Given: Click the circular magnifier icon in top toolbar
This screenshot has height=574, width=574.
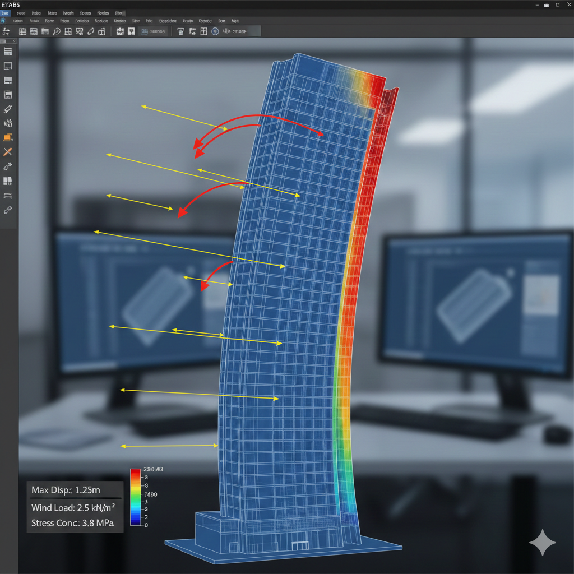Looking at the screenshot, I should click(56, 32).
